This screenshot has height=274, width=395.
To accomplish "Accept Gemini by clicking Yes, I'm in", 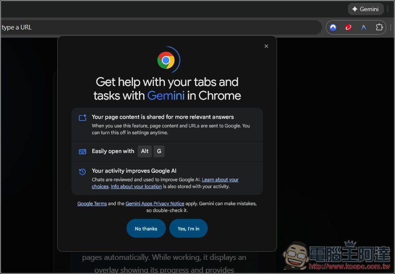I will pyautogui.click(x=188, y=228).
